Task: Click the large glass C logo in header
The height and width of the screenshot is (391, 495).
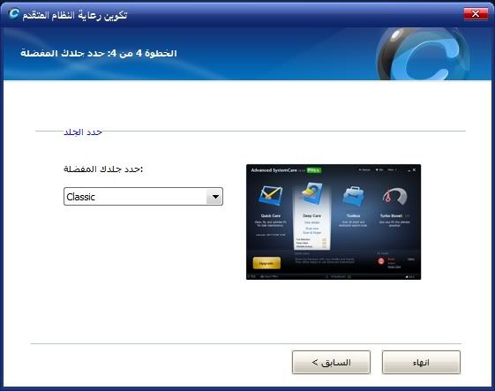Action: 423,54
